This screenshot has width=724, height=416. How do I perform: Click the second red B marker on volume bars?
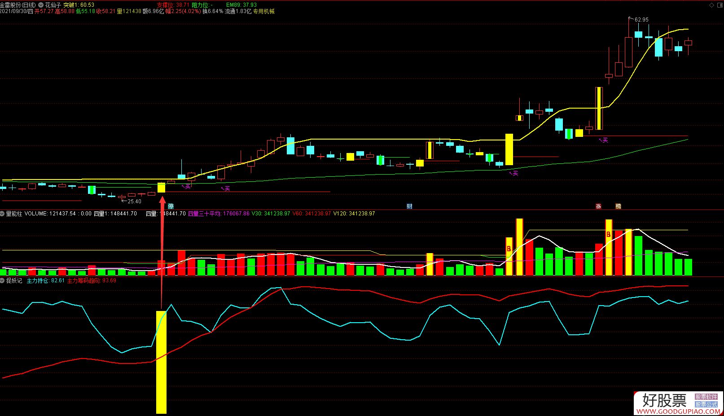coord(608,234)
